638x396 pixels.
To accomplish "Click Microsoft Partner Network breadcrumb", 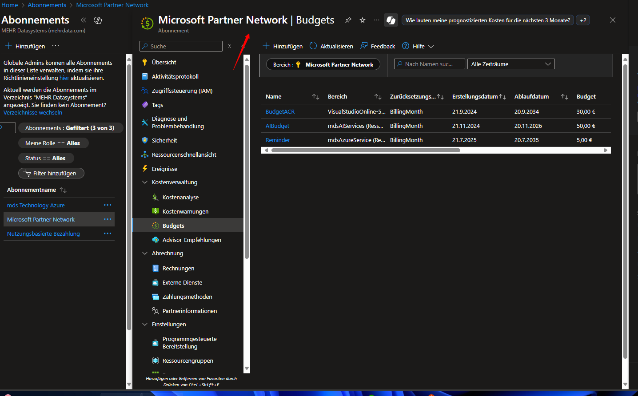I will (x=112, y=5).
